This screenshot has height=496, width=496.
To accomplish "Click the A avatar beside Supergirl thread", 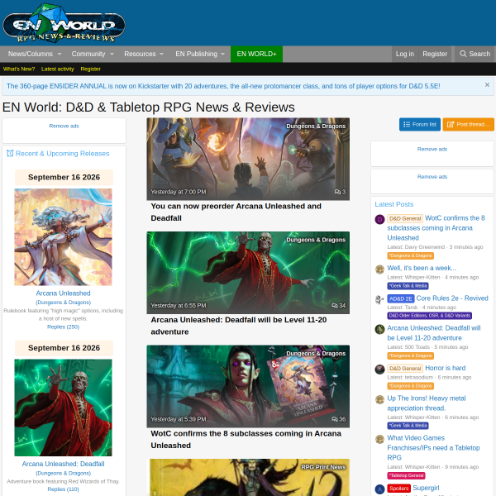I will pyautogui.click(x=379, y=489).
